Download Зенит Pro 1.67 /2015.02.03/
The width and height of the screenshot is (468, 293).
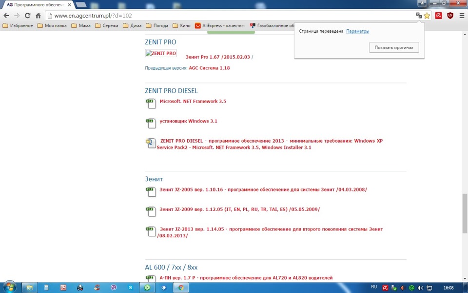click(x=219, y=57)
